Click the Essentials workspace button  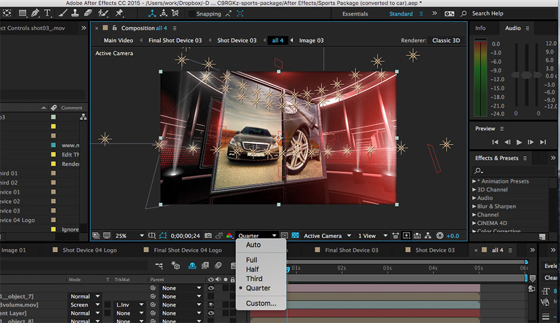click(x=355, y=14)
